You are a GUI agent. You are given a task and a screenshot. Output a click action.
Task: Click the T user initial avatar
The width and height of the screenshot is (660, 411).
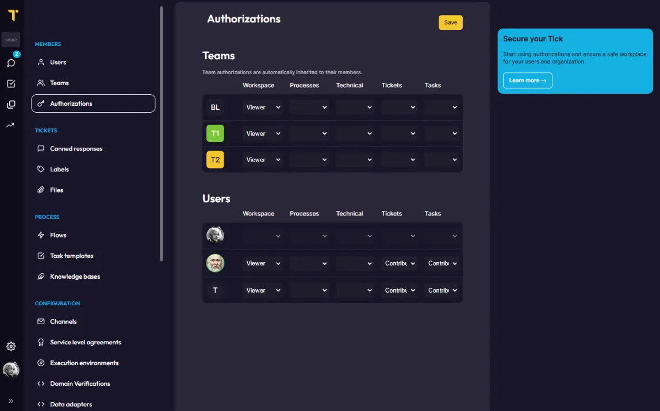pos(215,290)
